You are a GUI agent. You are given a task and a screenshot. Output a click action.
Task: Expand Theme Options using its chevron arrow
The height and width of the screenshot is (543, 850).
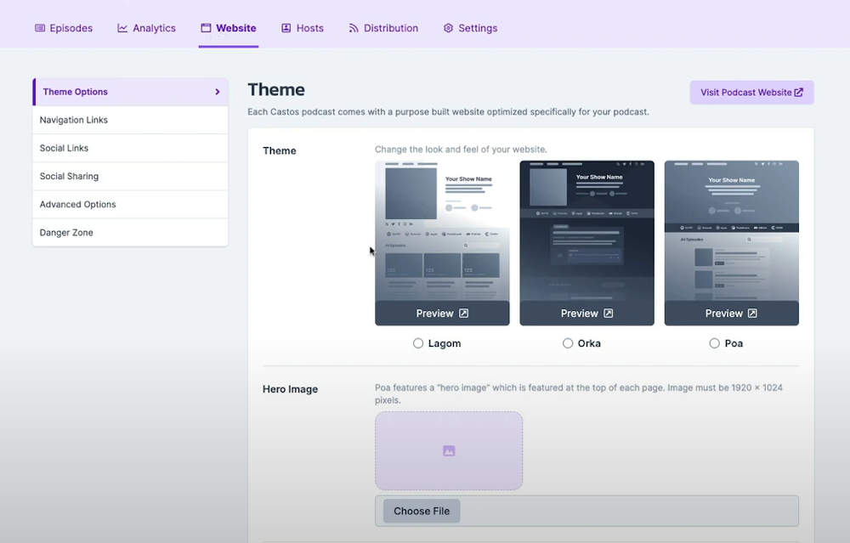(x=217, y=92)
